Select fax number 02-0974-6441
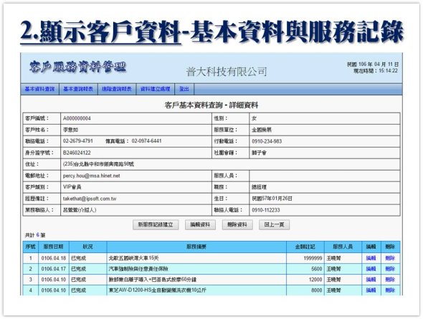The width and height of the screenshot is (423, 319). coord(146,141)
